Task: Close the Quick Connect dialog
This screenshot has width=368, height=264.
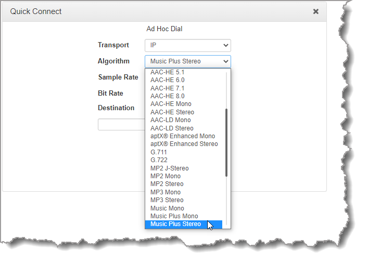Action: (x=315, y=11)
